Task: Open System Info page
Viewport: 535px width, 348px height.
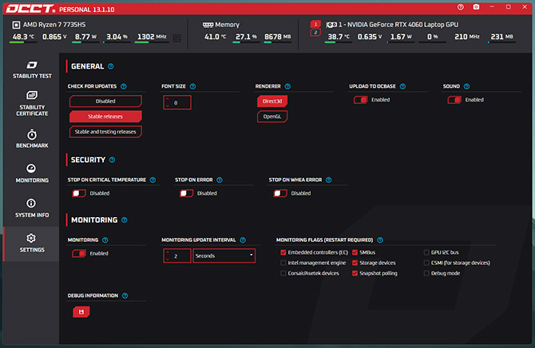Action: click(32, 208)
